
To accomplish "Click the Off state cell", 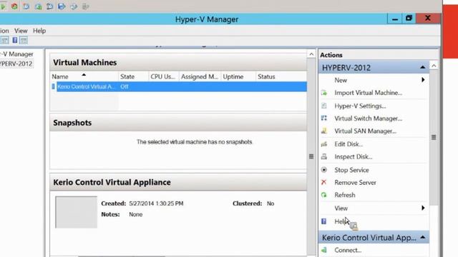I will click(125, 86).
